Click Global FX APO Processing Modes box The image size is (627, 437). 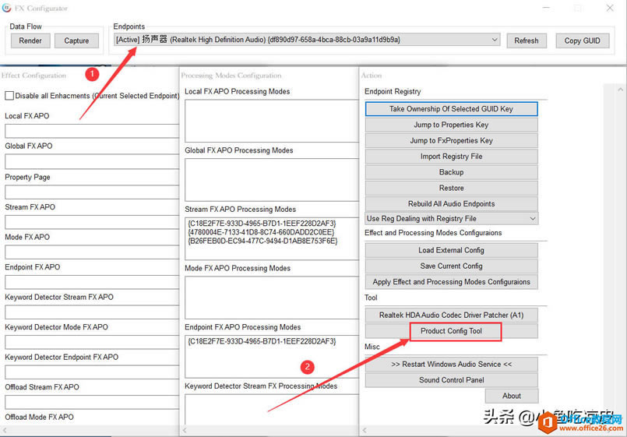(x=272, y=180)
